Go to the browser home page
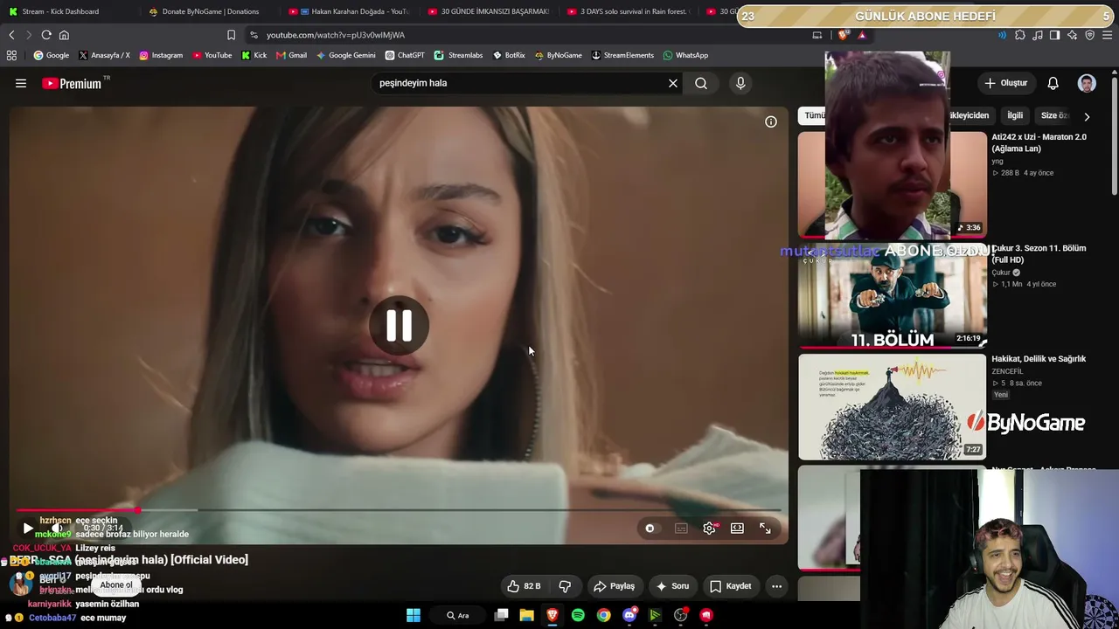The image size is (1119, 629). click(x=64, y=35)
